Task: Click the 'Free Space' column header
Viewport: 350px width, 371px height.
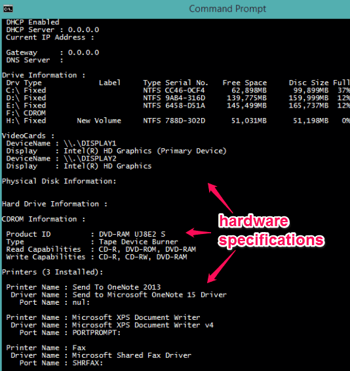Action: tap(244, 83)
